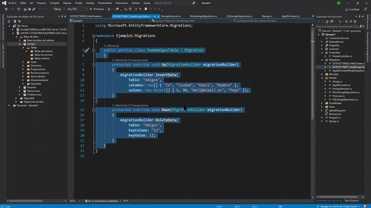Open the document tab overflow dropdown
371x208 pixels.
click(313, 16)
